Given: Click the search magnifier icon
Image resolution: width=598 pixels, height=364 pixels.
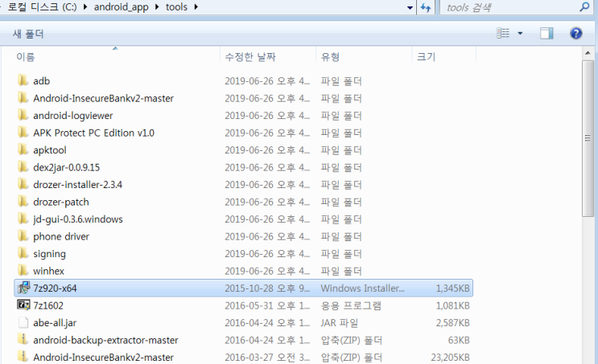Looking at the screenshot, I should [584, 7].
